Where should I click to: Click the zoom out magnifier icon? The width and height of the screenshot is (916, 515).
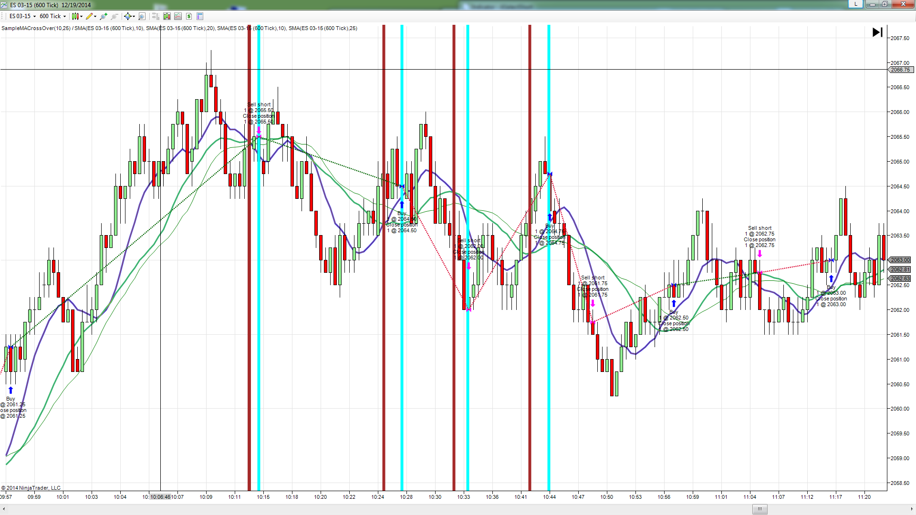114,16
